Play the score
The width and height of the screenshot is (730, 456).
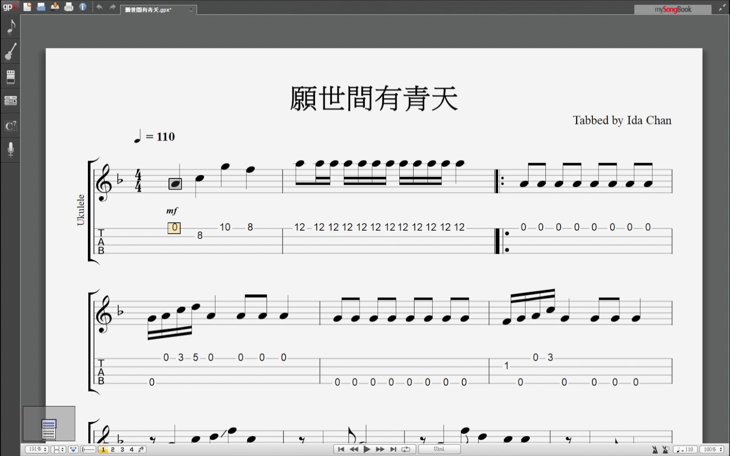[x=367, y=449]
